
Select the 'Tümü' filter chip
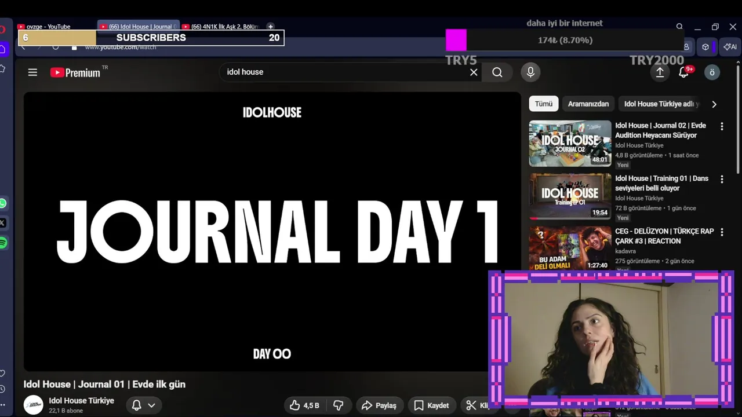point(544,104)
